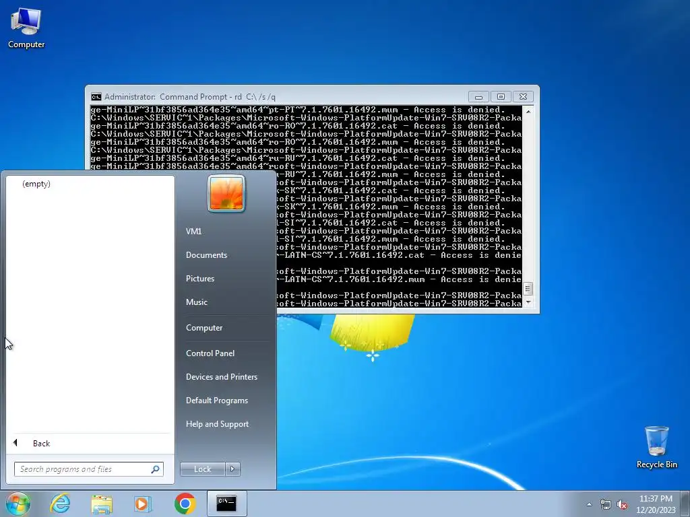The height and width of the screenshot is (517, 690).
Task: Open Devices and Printers
Action: (x=222, y=377)
